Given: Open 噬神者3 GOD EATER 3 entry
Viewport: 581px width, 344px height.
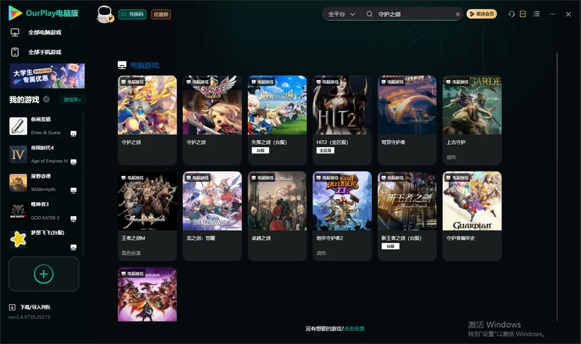Looking at the screenshot, I should click(x=43, y=212).
